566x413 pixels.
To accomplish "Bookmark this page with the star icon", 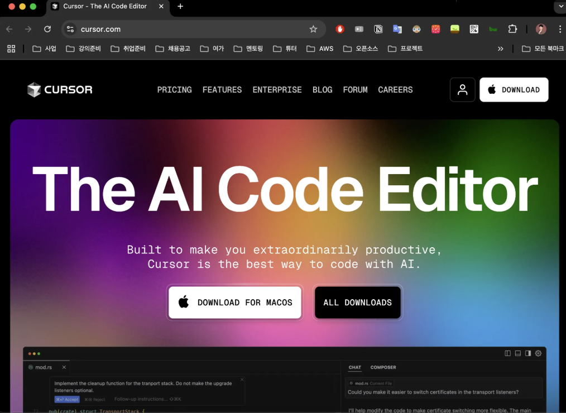I will pos(313,29).
